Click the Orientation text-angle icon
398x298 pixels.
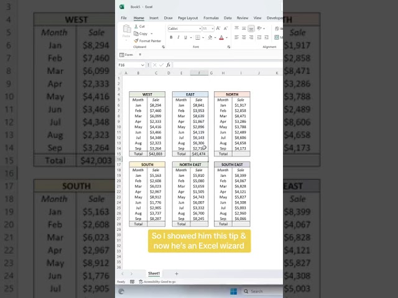[x=259, y=28]
